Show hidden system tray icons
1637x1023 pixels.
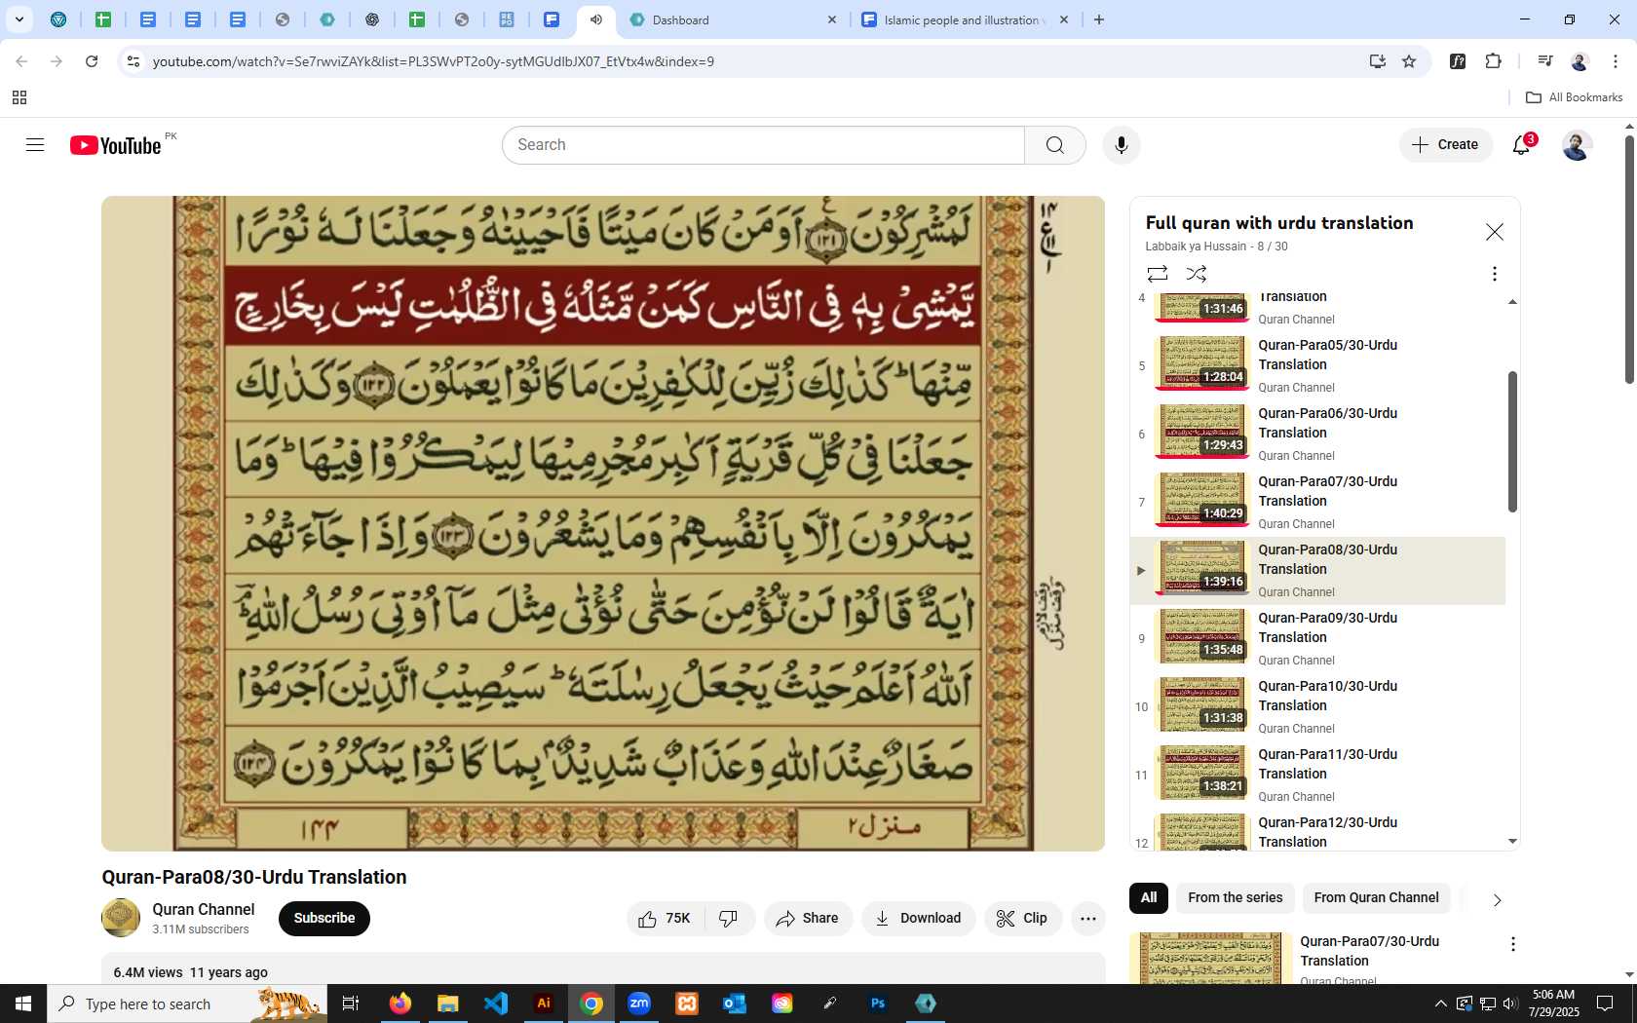[1440, 1004]
